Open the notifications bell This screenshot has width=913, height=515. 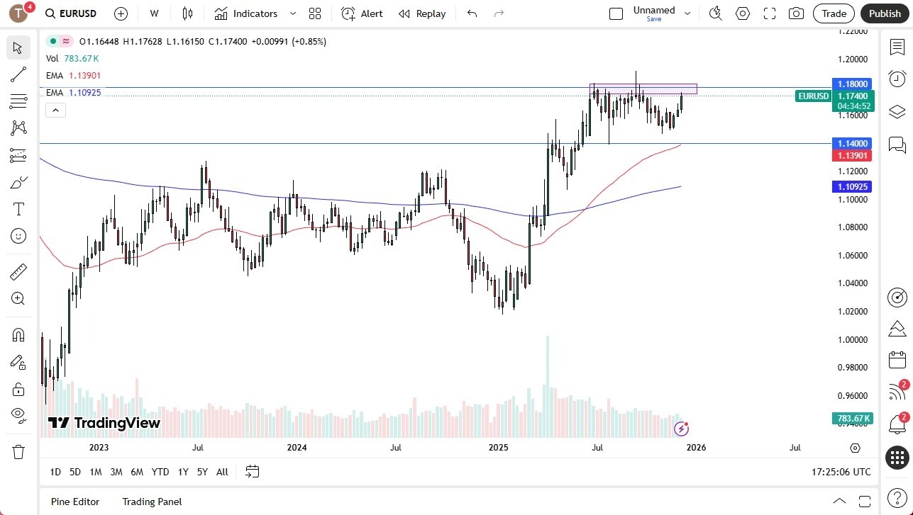(896, 425)
